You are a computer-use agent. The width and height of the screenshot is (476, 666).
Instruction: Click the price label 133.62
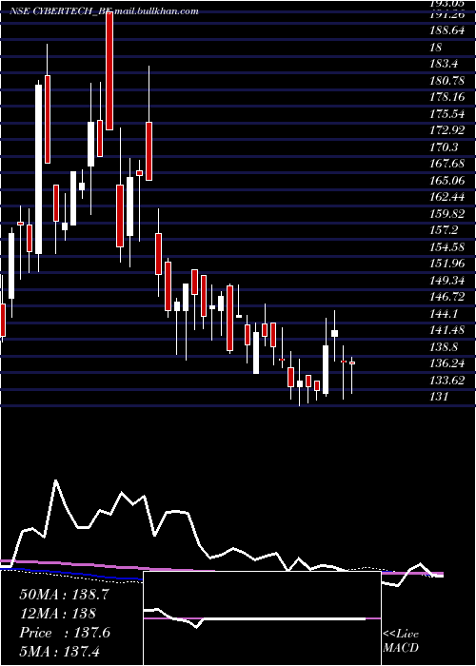[448, 380]
